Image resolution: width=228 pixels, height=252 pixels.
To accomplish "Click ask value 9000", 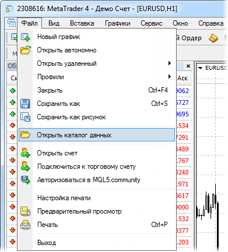I will tap(183, 207).
